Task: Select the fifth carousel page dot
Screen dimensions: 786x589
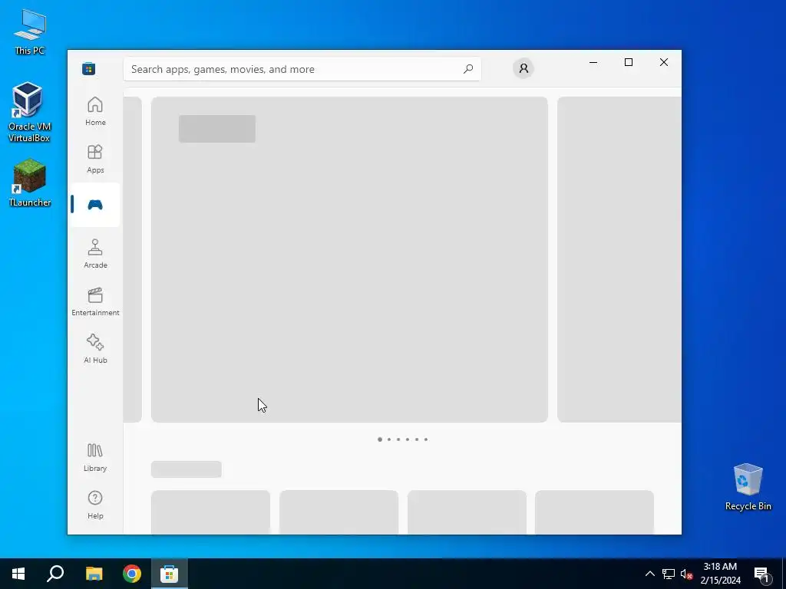Action: tap(417, 439)
